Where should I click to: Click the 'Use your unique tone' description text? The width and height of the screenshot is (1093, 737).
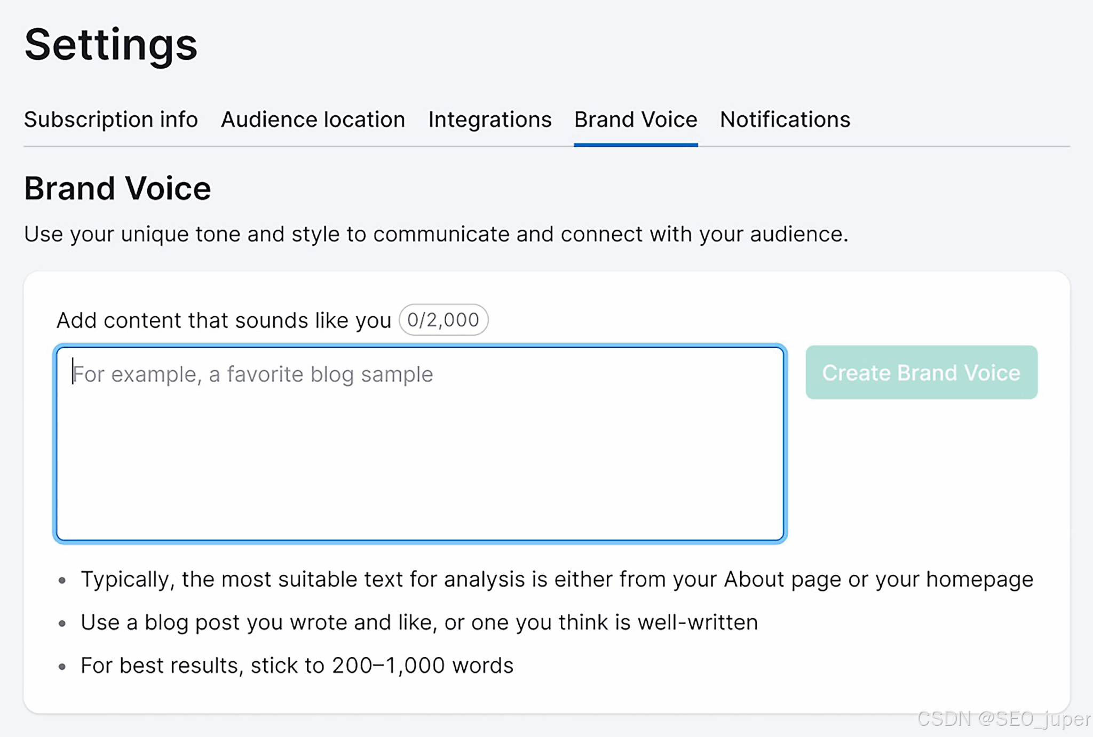[x=435, y=234]
